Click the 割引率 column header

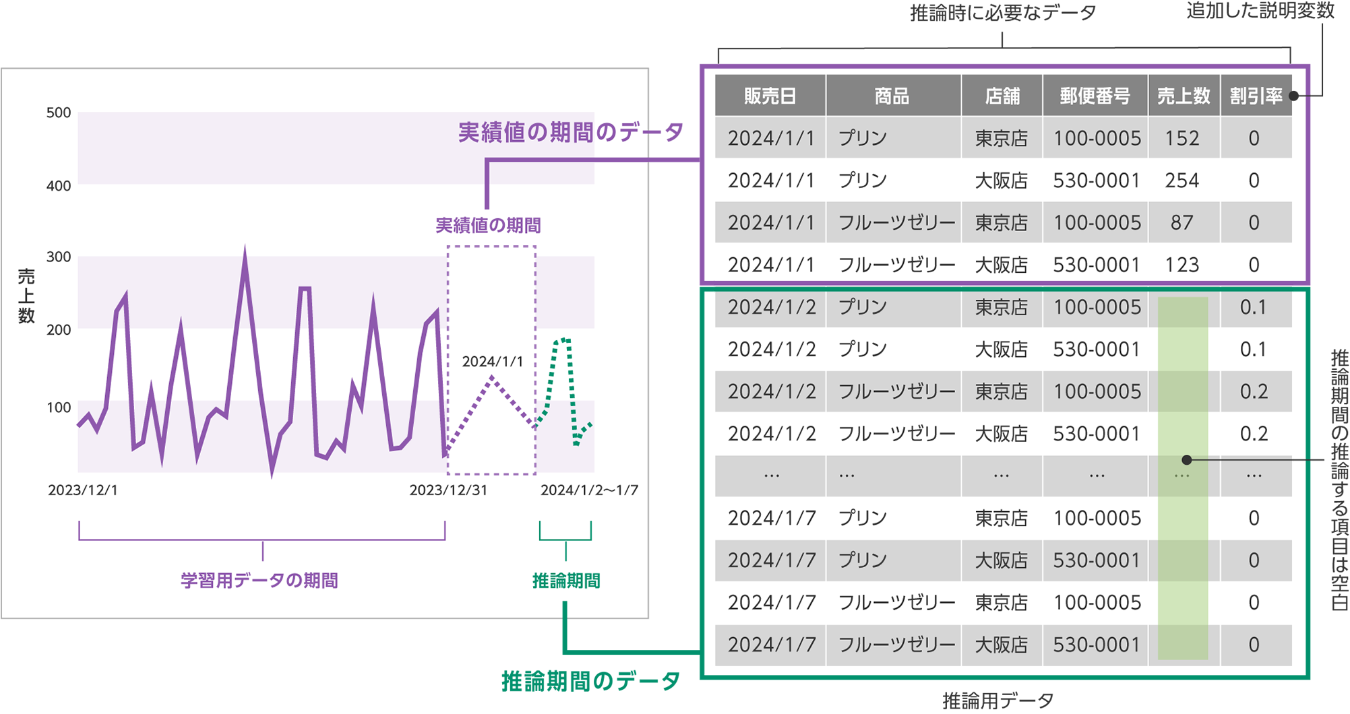click(1255, 96)
